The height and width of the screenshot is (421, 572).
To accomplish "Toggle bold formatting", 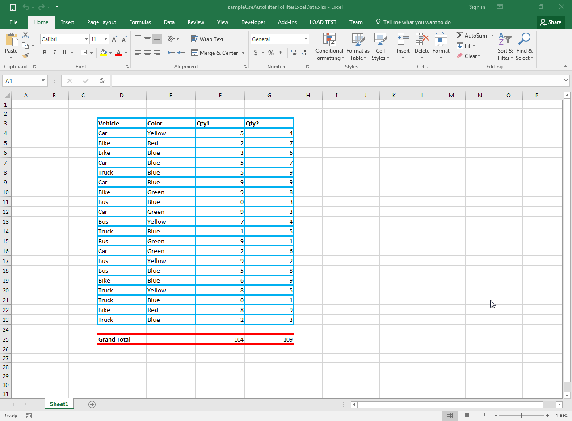I will [45, 53].
